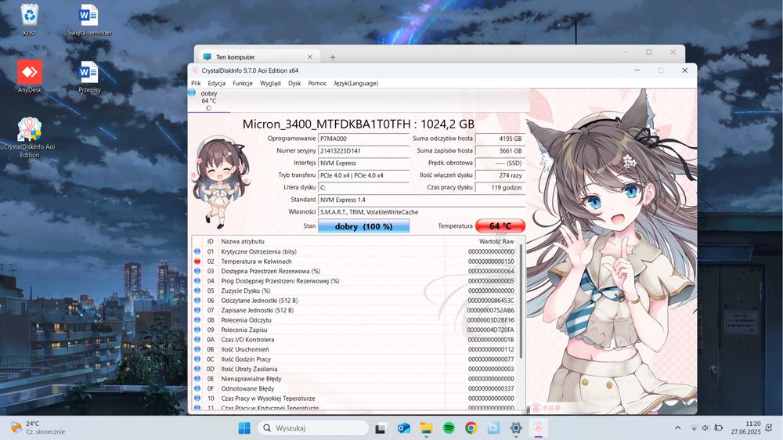Select the Temperatura w Kelwinach row
This screenshot has width=783, height=440.
(355, 261)
